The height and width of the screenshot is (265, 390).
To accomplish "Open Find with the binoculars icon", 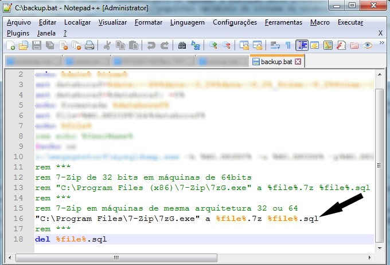I will (182, 45).
